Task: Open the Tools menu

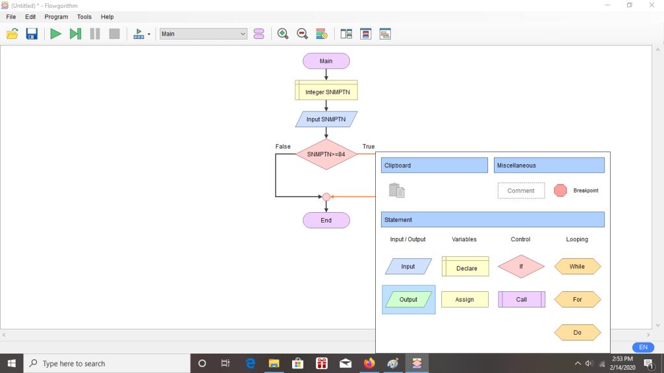Action: pyautogui.click(x=84, y=17)
